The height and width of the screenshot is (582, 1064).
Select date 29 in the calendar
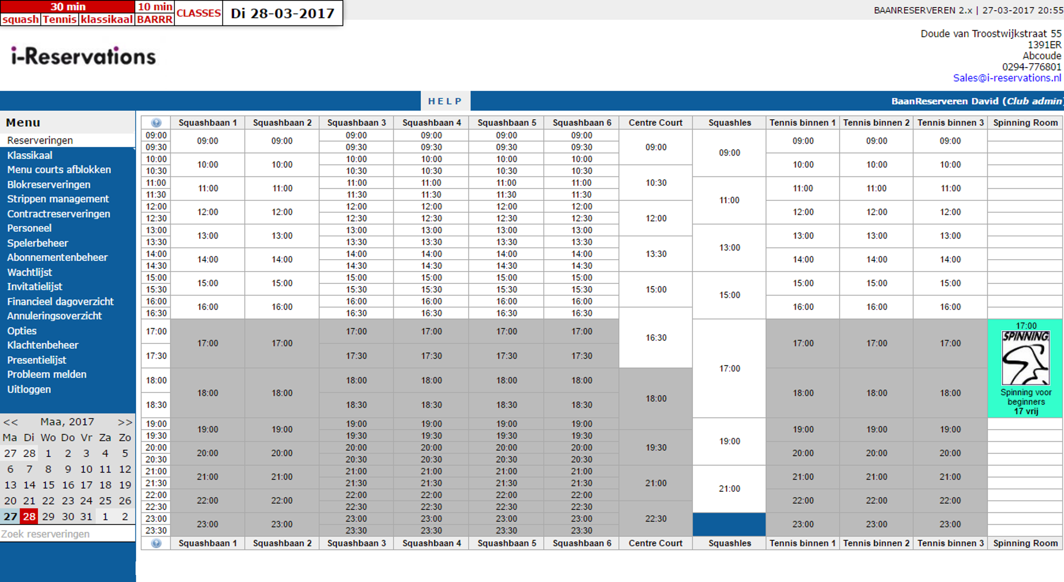[x=48, y=517]
